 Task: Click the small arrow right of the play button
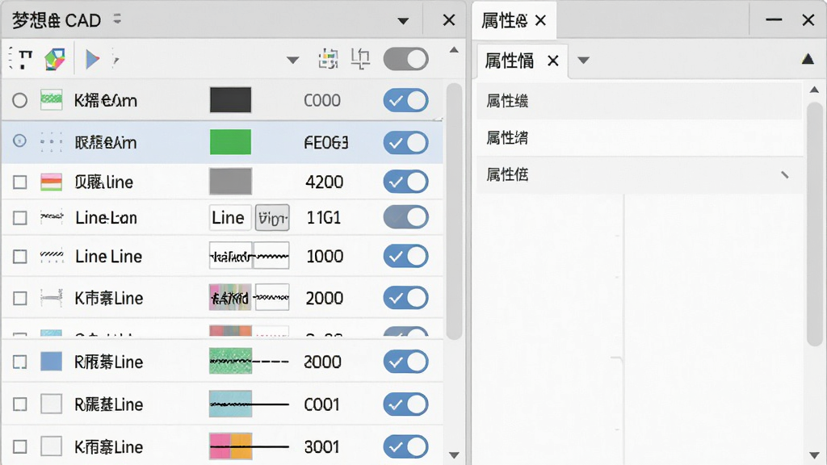[116, 60]
